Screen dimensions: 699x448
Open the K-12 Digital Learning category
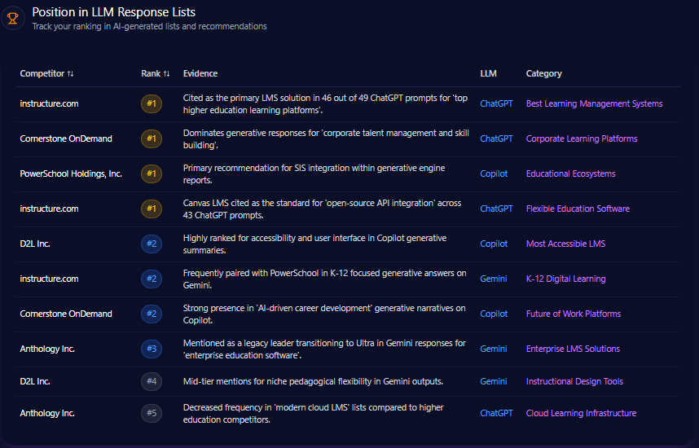(565, 279)
